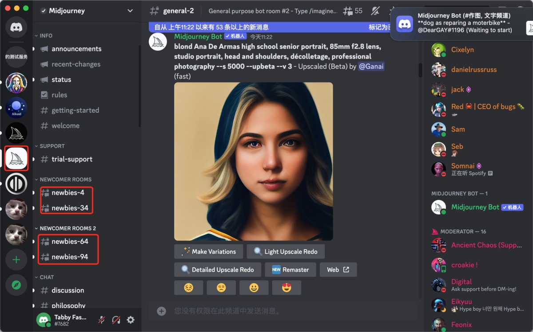
Task: Collapse the NEWCOMER ROOMS category
Action: pos(65,179)
